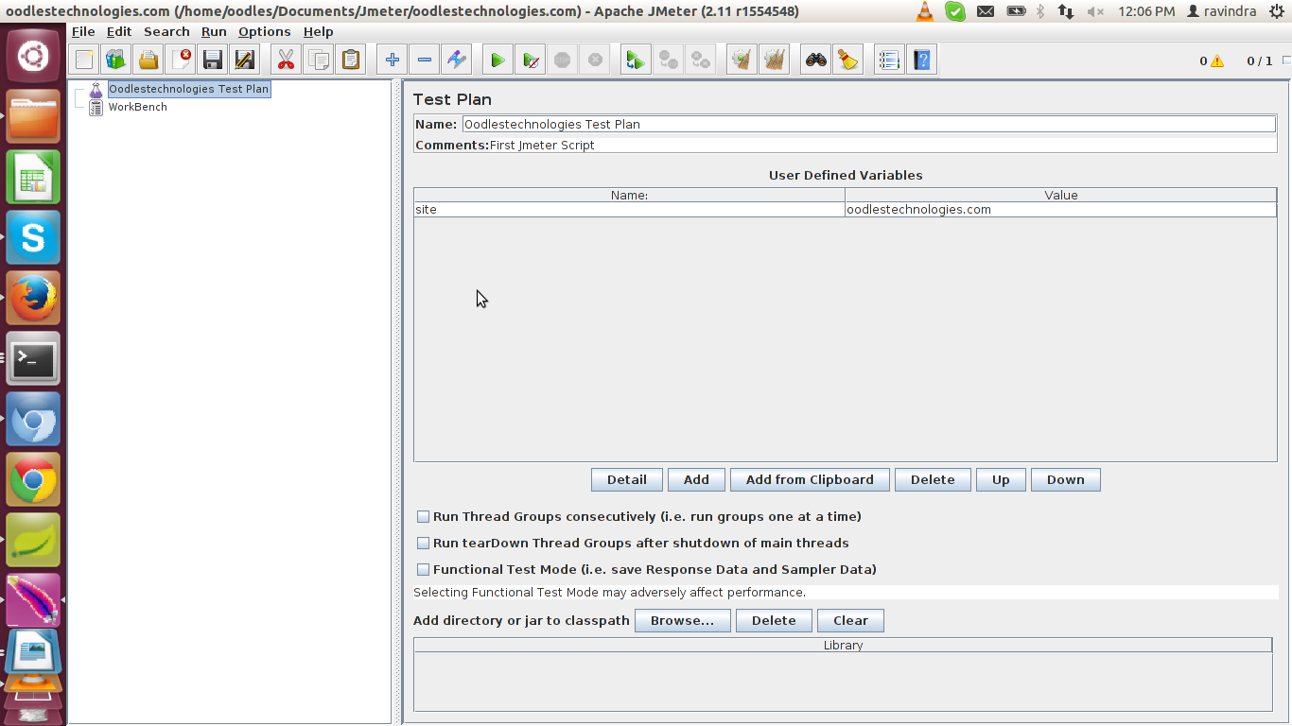Screen dimensions: 1292x726
Task: Click the Clear classpath button
Action: pyautogui.click(x=850, y=621)
